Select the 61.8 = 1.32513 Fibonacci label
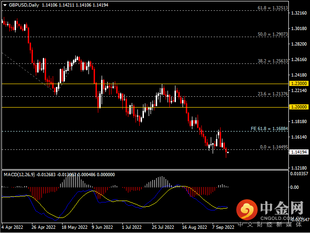Viewport: 310px width, 233px height. [x=273, y=8]
